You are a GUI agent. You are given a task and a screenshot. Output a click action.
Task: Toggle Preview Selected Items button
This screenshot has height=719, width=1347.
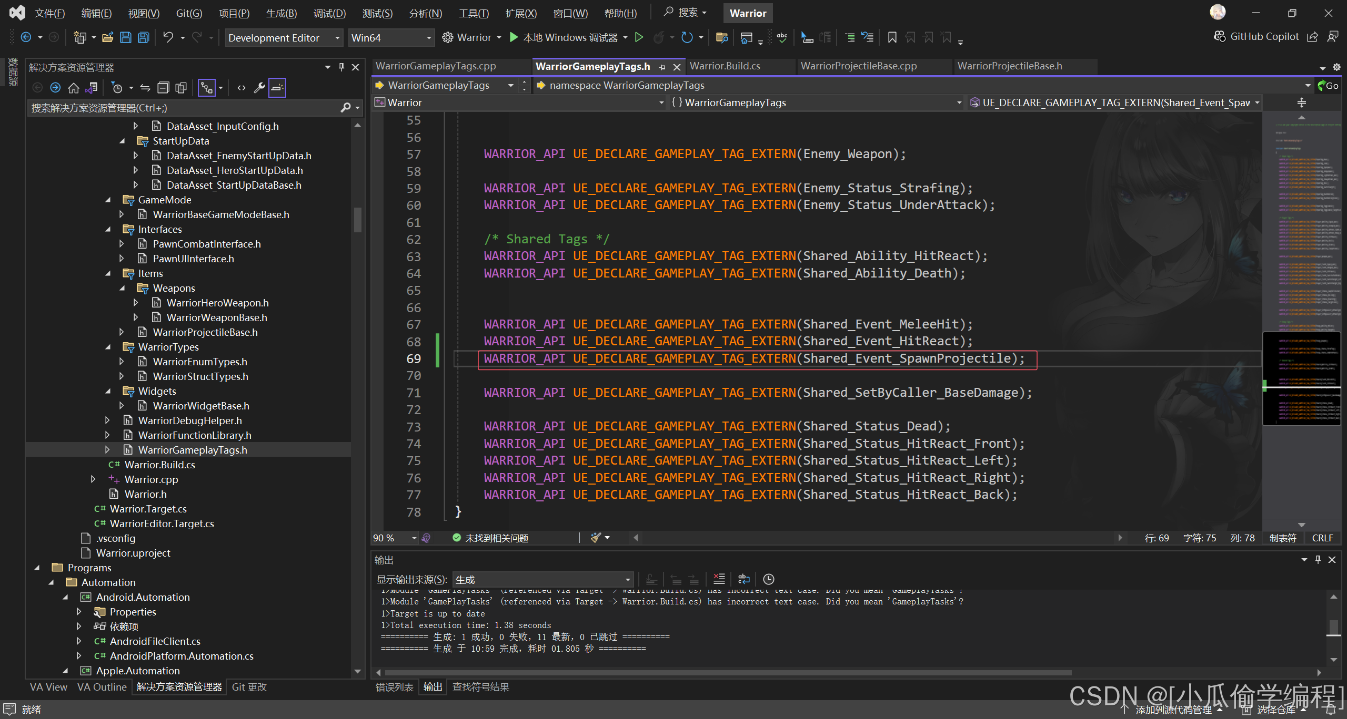277,88
